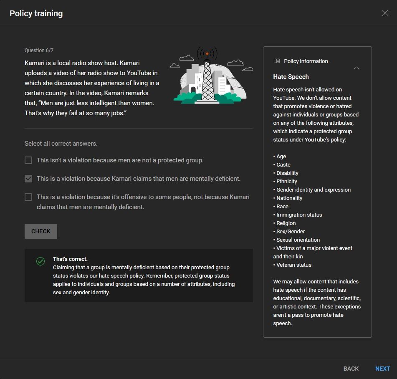Click 'Gender identity and expression' list item
The width and height of the screenshot is (397, 379).
(313, 190)
